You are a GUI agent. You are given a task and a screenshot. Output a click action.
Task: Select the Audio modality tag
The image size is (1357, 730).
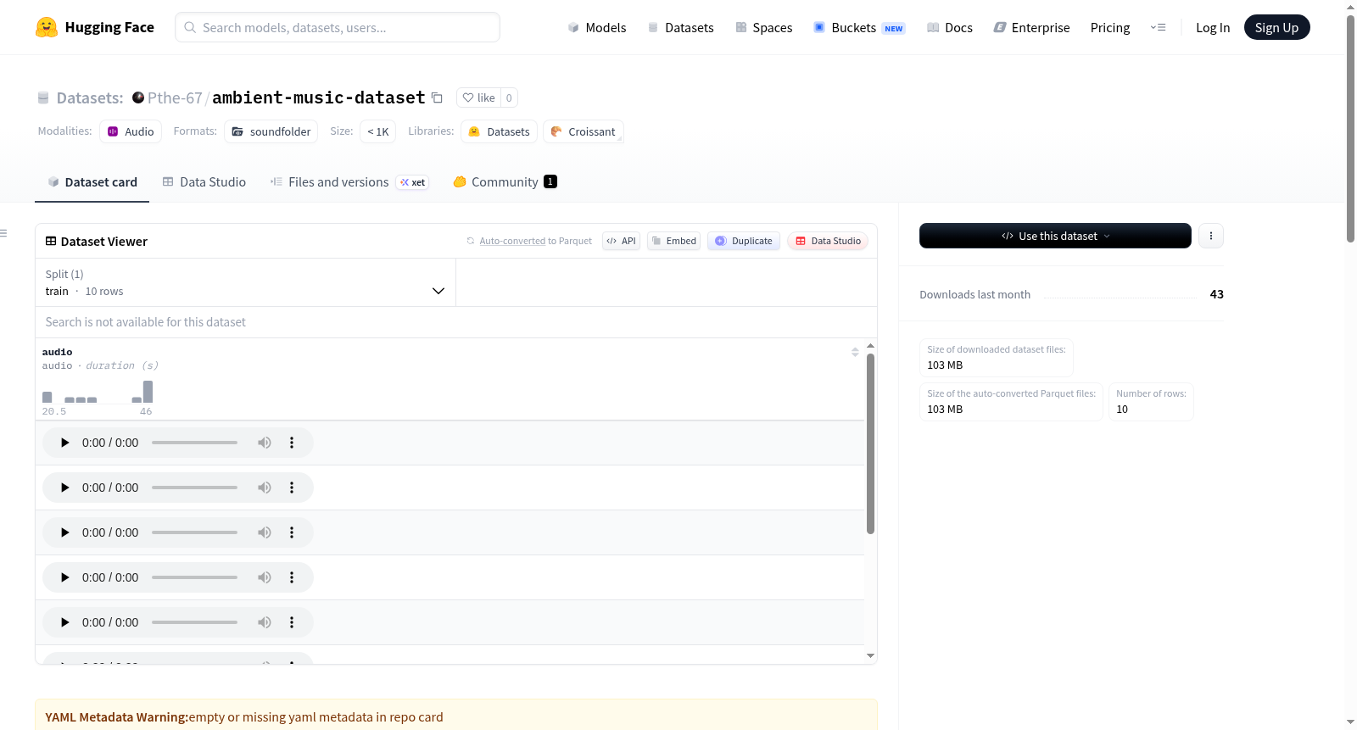coord(131,131)
